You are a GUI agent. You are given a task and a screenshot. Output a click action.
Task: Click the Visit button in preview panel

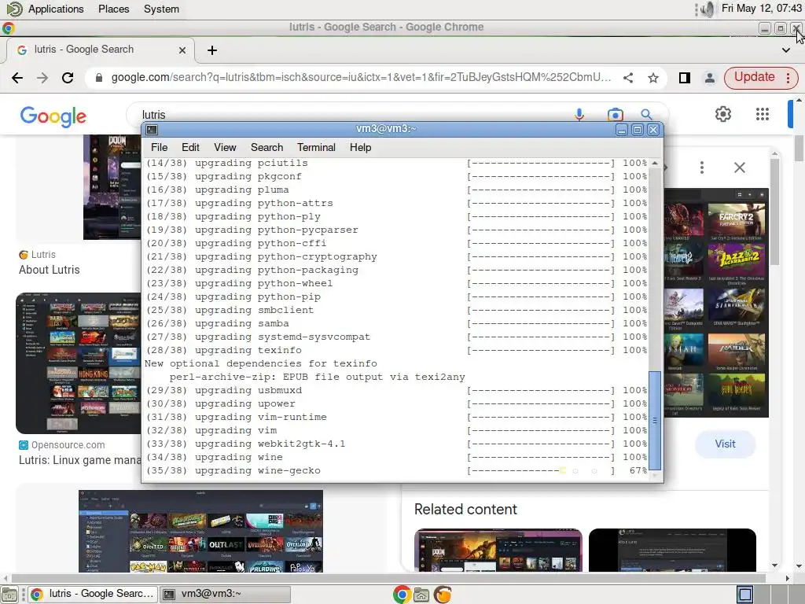tap(725, 444)
